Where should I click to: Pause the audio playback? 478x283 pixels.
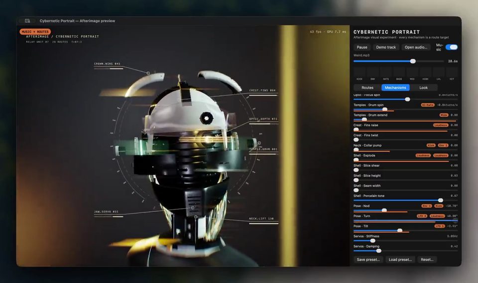click(x=362, y=47)
